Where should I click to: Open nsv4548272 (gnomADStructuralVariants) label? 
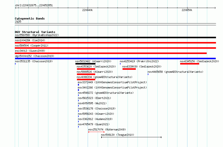106,93
